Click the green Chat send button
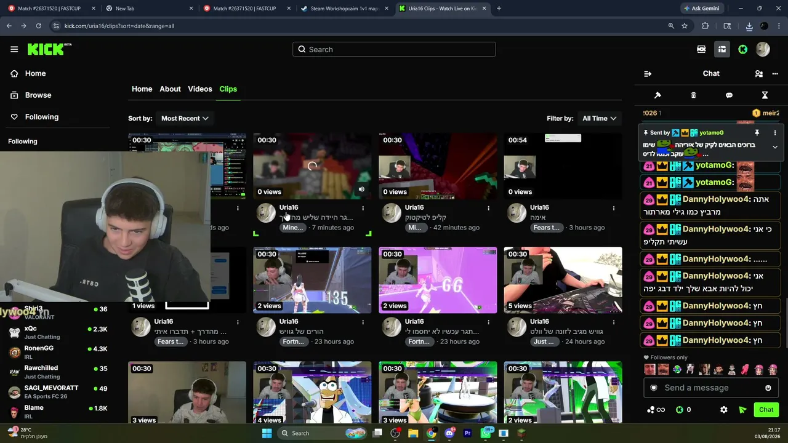Image resolution: width=788 pixels, height=443 pixels. [x=766, y=410]
